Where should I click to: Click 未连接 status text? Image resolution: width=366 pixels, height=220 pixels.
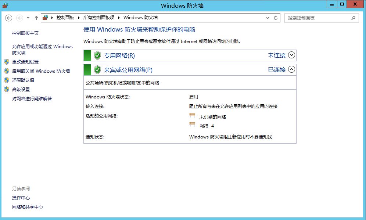[x=277, y=55]
